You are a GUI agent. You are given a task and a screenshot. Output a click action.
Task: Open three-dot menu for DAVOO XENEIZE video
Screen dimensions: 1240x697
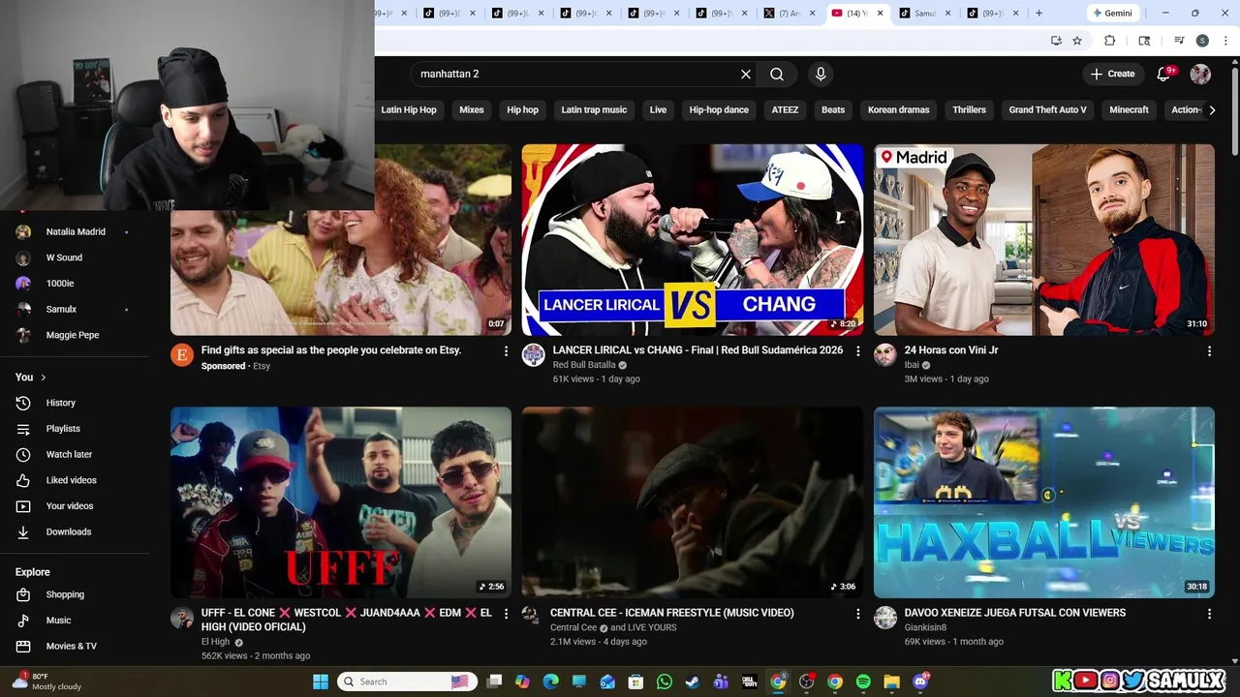pyautogui.click(x=1209, y=614)
